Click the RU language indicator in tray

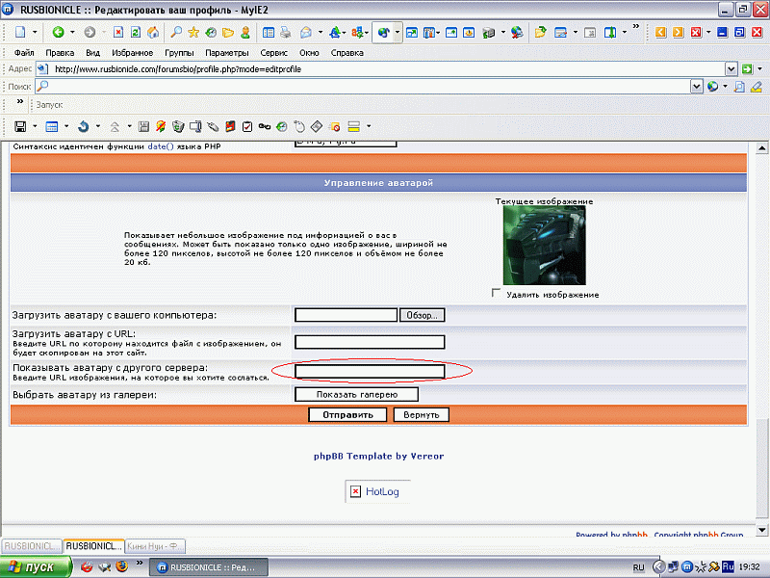click(638, 567)
